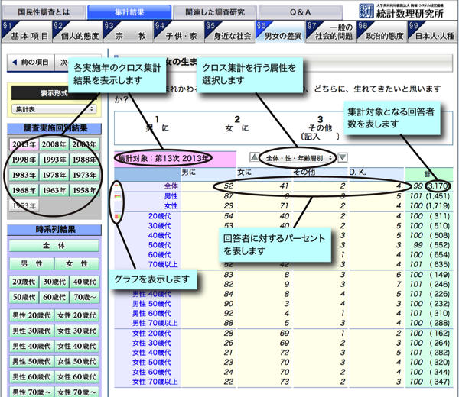This screenshot has width=459, height=397.
Task: Open section §9 日本人・人種
Action: (431, 32)
